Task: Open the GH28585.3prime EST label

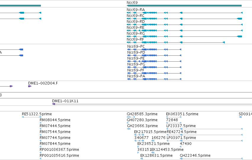Action: (x=142, y=114)
